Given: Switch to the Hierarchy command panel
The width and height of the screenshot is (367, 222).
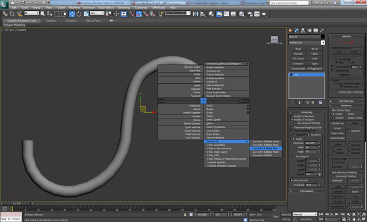Looking at the screenshot, I should [x=303, y=30].
